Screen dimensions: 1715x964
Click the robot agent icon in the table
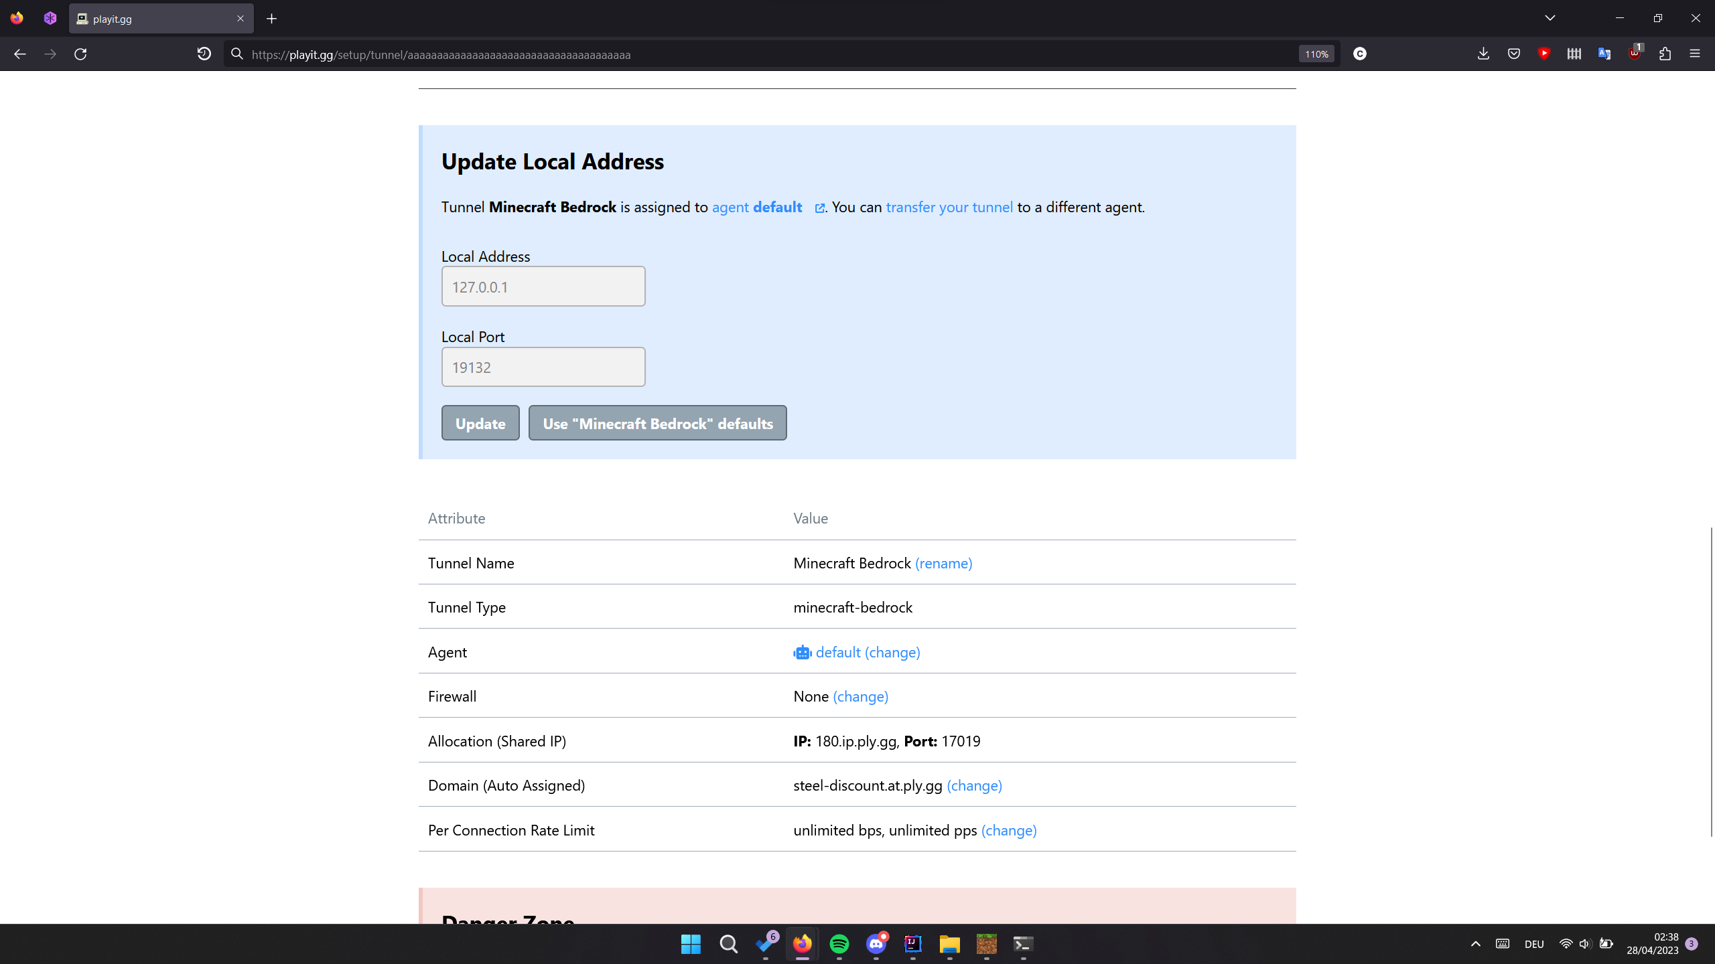pyautogui.click(x=802, y=652)
